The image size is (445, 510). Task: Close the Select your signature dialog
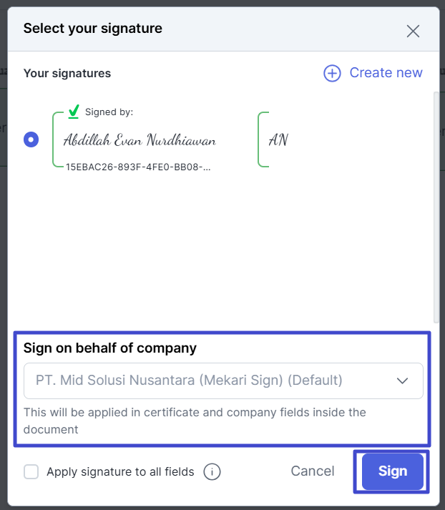413,31
